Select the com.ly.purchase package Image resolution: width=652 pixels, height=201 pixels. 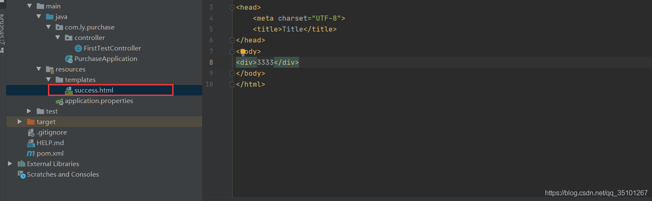(x=89, y=27)
